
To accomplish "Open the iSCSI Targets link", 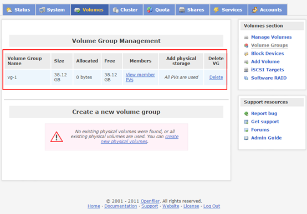I will (x=268, y=70).
